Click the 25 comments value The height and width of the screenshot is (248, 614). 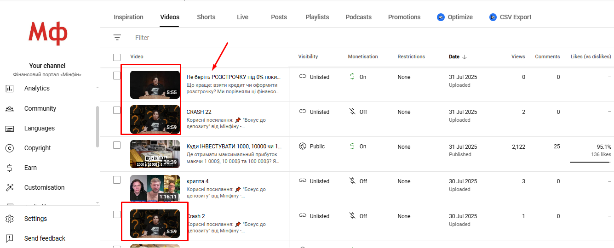[557, 147]
